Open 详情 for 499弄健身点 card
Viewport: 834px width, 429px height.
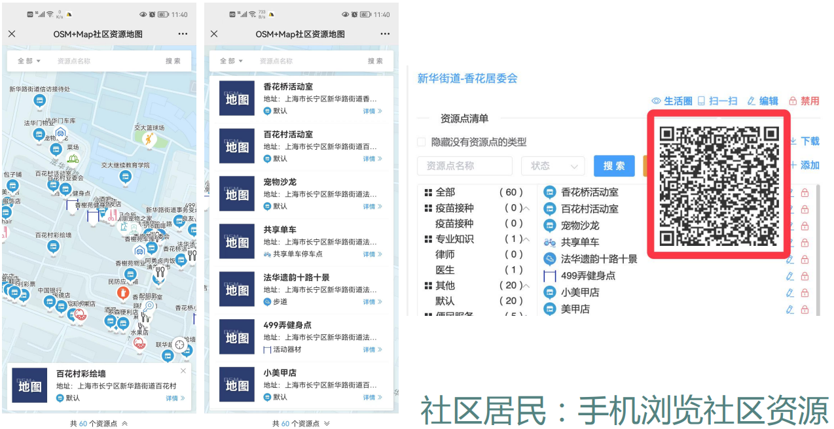(372, 350)
